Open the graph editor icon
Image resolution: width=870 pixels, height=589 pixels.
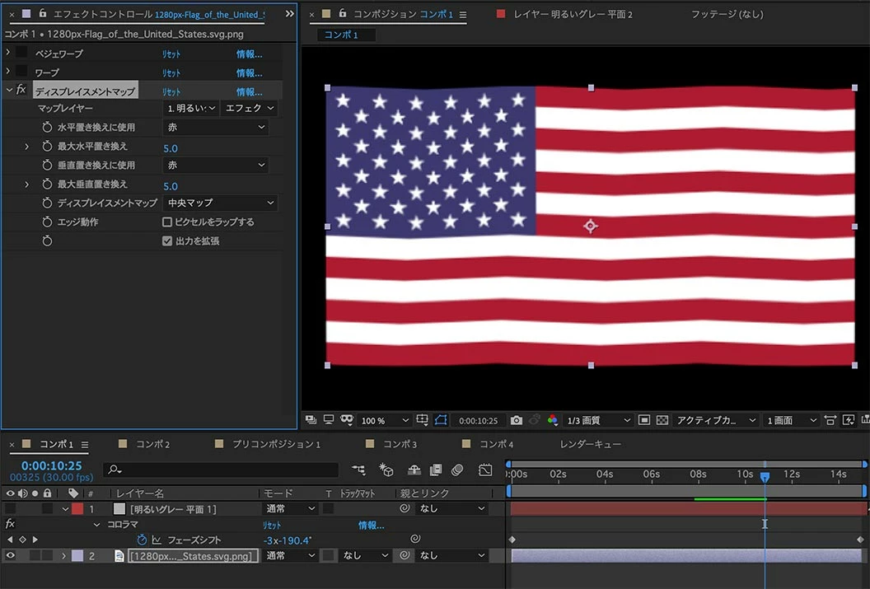click(x=485, y=470)
